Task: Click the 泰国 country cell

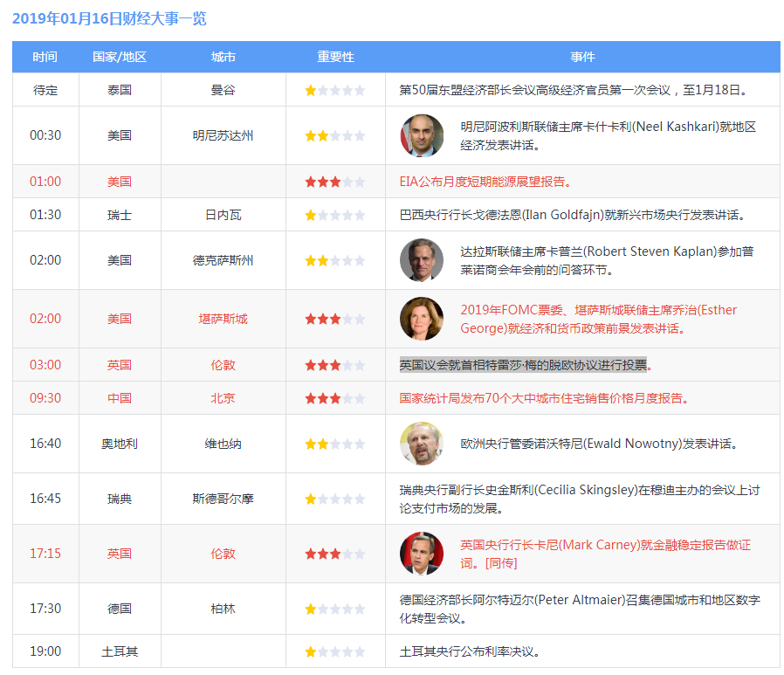Action: click(120, 90)
